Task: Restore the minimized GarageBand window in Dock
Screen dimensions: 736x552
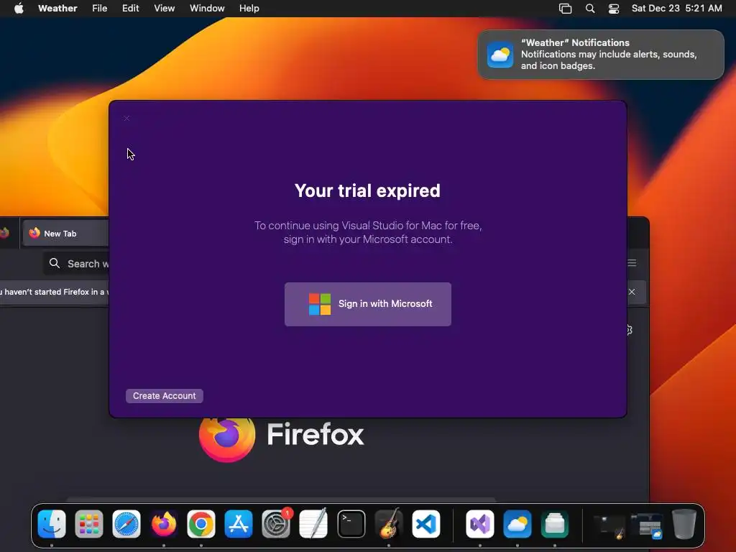Action: (x=609, y=526)
